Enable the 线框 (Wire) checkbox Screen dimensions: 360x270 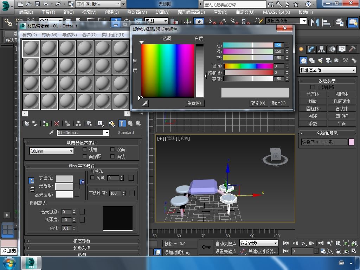85,149
